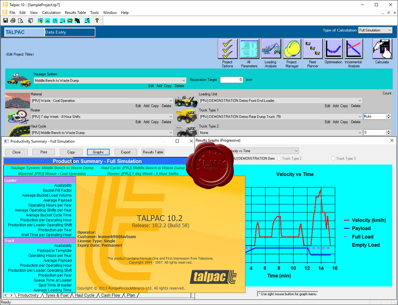Click Copy button in Productivity Summary
Image resolution: width=398 pixels, height=305 pixels.
(71, 152)
